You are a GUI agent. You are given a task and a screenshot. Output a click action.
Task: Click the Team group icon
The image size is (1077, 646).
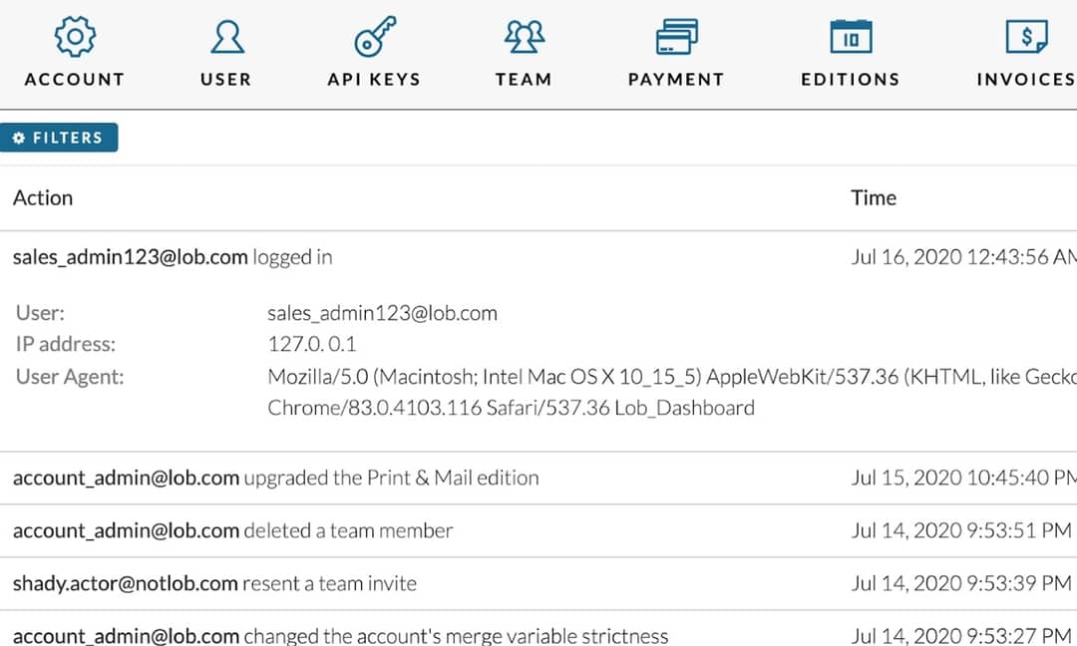pos(524,36)
